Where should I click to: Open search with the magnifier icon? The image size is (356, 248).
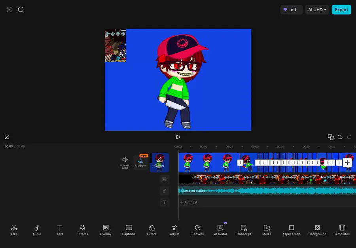pyautogui.click(x=21, y=9)
